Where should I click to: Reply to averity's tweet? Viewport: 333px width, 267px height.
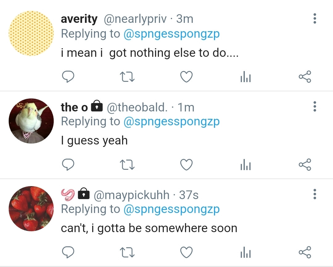[68, 77]
